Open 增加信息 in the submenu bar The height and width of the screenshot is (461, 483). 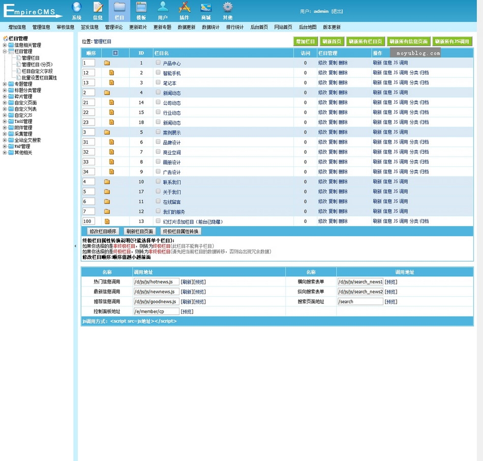(x=17, y=27)
